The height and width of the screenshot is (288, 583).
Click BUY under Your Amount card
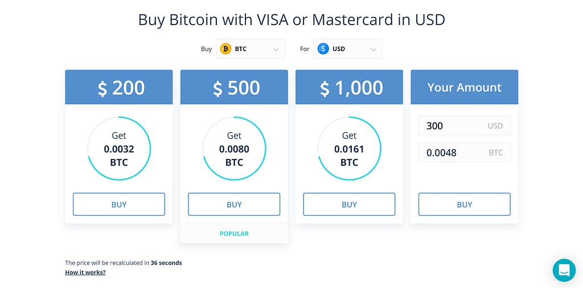(x=465, y=204)
